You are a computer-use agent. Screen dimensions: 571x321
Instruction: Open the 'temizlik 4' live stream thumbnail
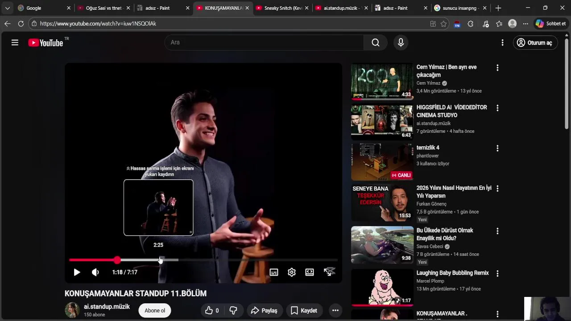coord(382,162)
